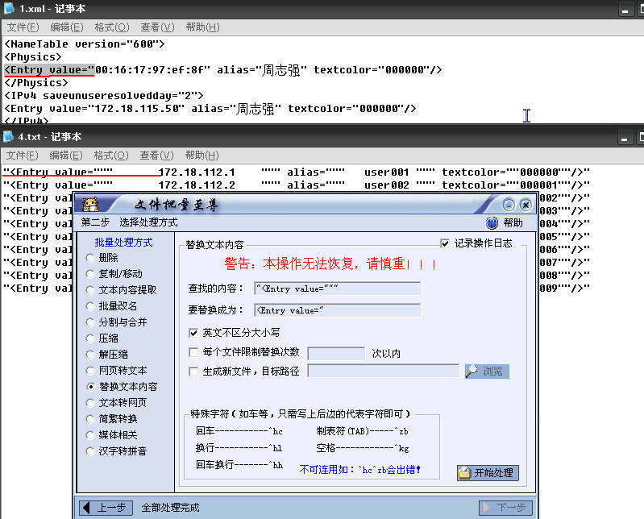Minimize the 1.xml Notepad window

point(625,10)
